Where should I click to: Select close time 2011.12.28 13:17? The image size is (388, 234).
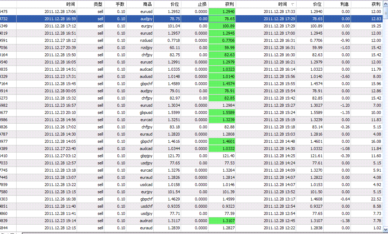[x=279, y=199]
